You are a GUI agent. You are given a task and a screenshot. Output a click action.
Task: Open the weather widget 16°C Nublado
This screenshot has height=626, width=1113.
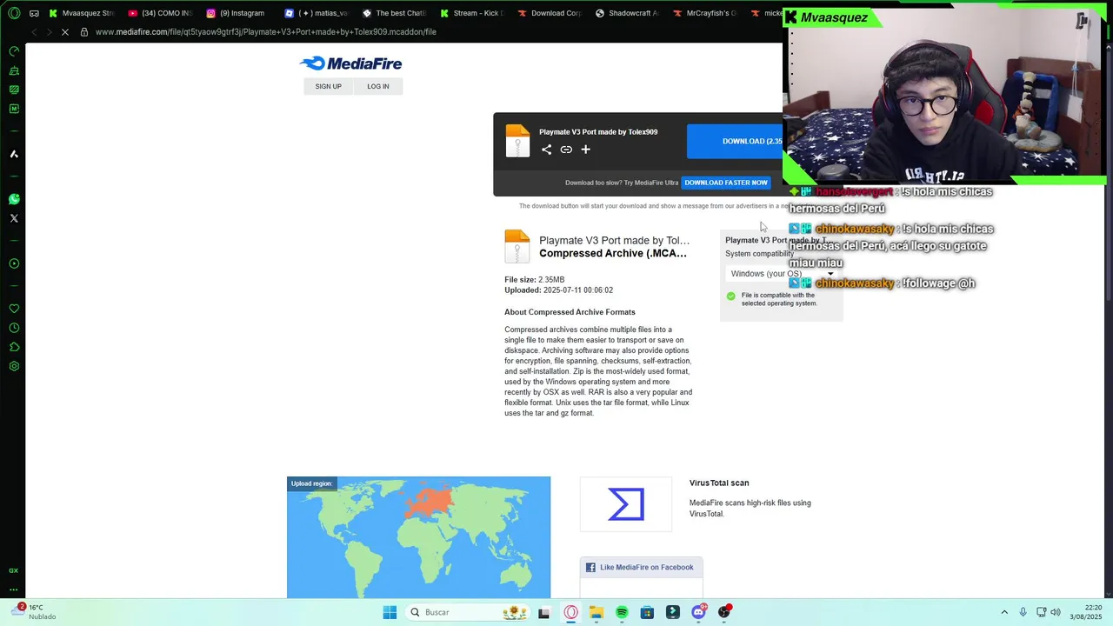(35, 612)
